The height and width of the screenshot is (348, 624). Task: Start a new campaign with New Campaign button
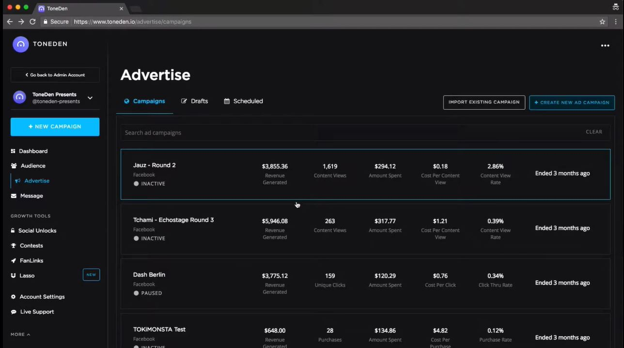55,126
